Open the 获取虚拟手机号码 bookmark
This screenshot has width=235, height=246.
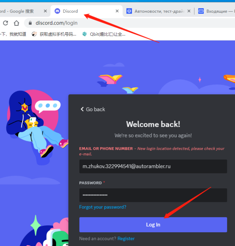(54, 34)
